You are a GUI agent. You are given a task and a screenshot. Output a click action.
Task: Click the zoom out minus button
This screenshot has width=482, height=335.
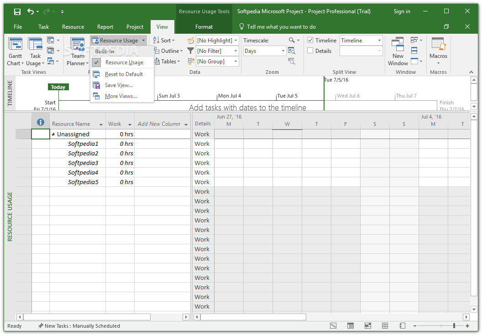pos(415,326)
